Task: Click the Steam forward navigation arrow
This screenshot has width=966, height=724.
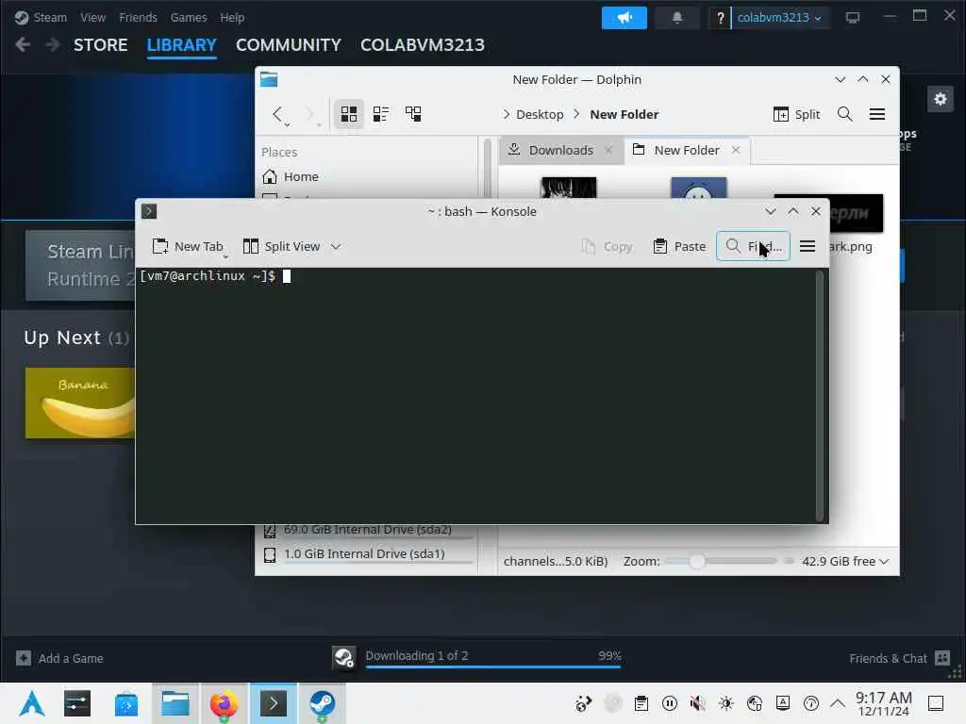Action: 53,44
